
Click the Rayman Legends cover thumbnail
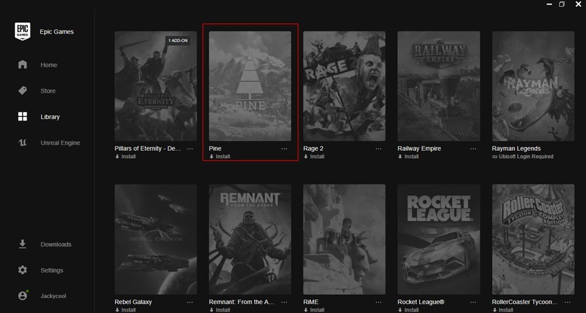(533, 86)
